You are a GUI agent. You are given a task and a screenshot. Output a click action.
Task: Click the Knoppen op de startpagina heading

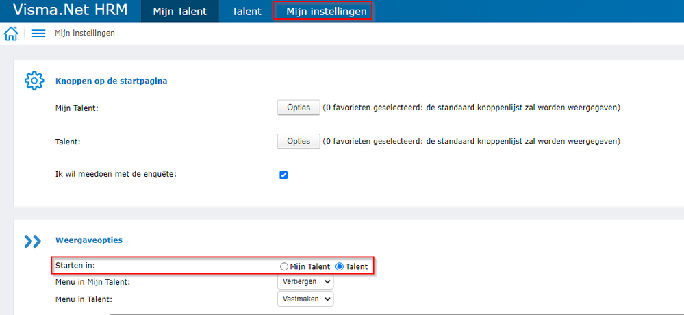[x=112, y=81]
